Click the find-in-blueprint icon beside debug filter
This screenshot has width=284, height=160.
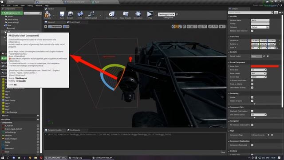[x=177, y=14]
